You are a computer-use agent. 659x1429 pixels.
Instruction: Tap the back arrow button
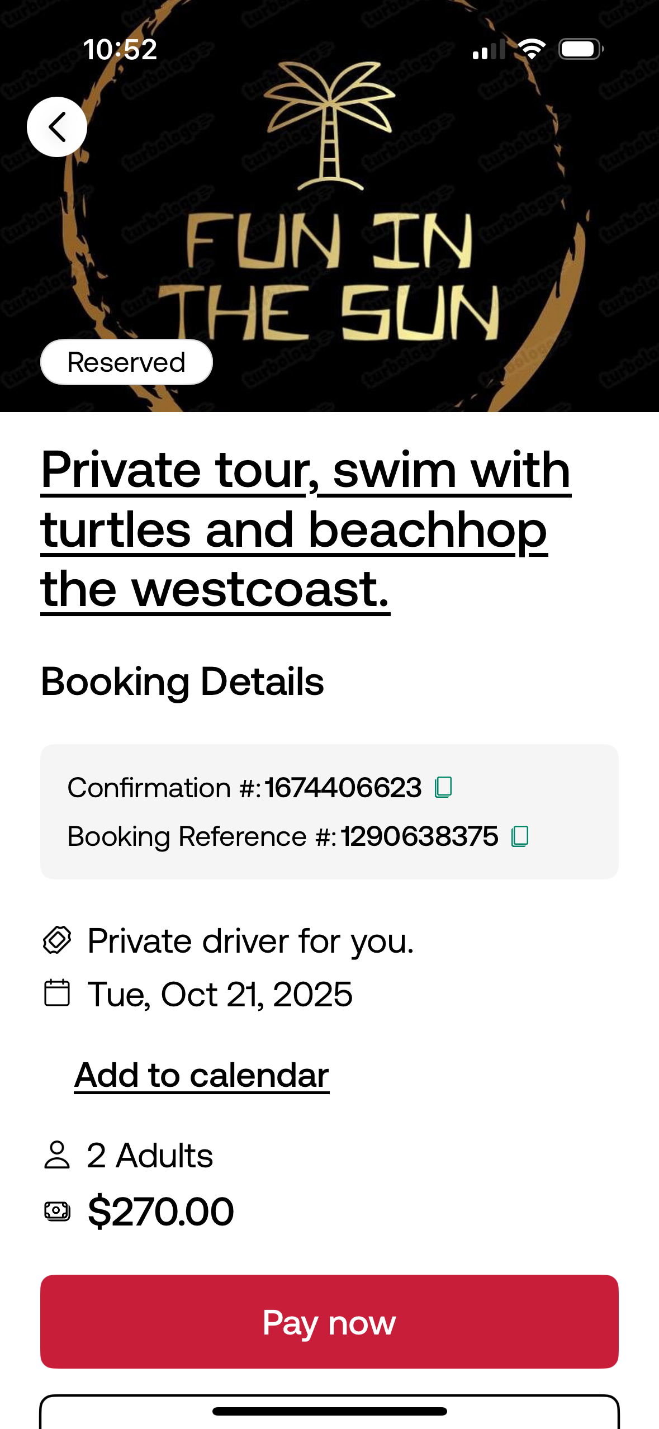(x=57, y=127)
